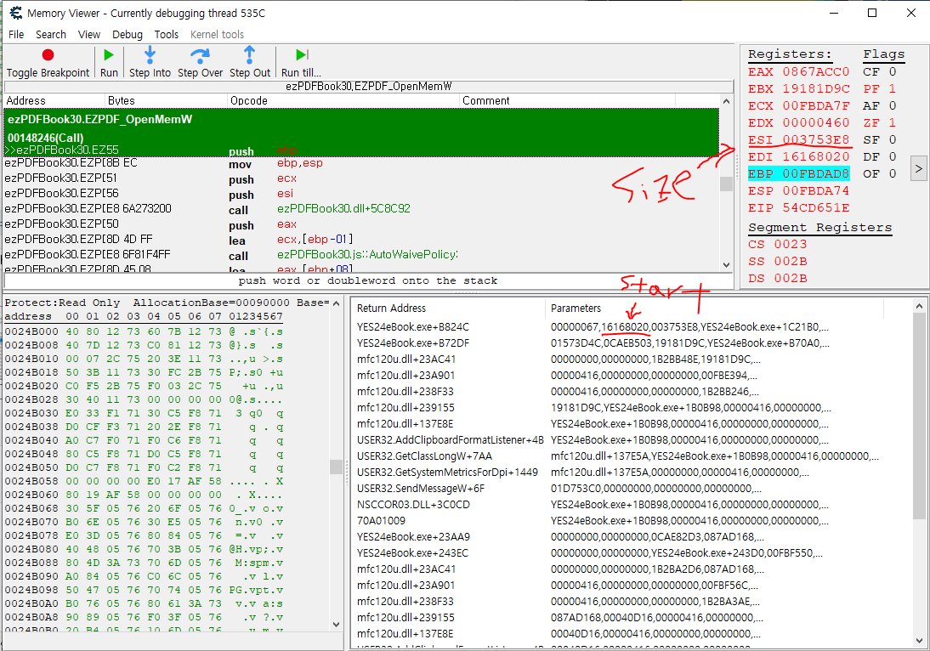
Task: Click the green Run play icon
Action: point(109,55)
